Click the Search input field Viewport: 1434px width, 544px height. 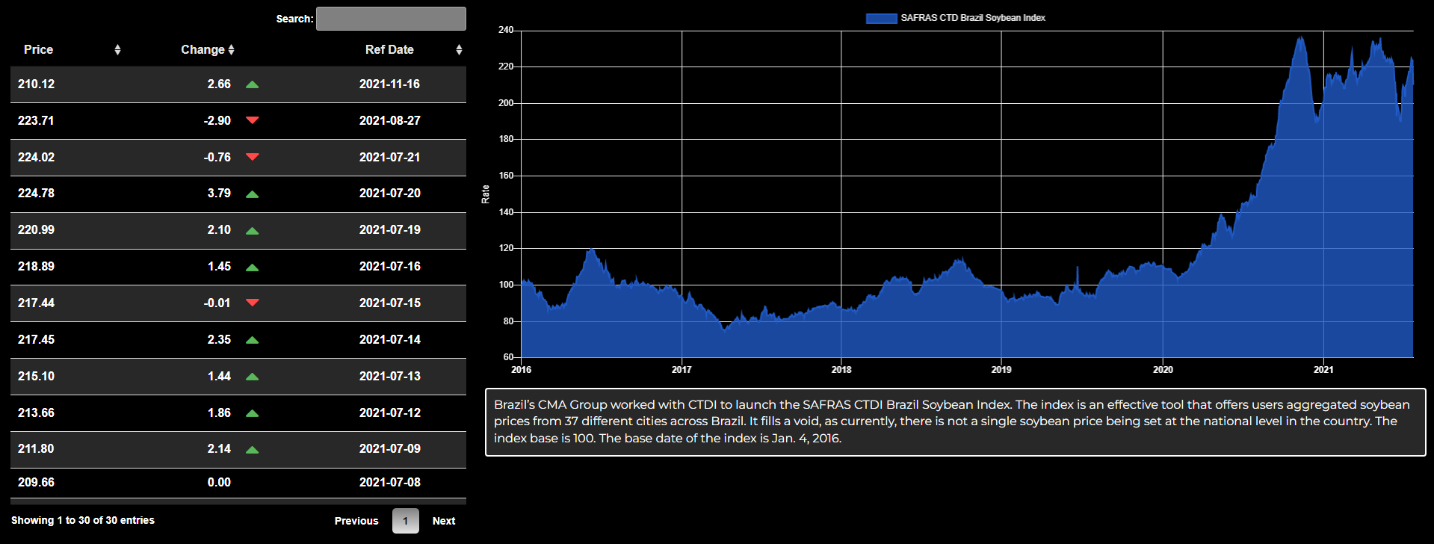pyautogui.click(x=391, y=19)
